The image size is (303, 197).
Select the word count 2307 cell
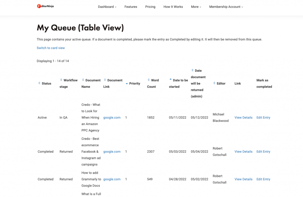pyautogui.click(x=151, y=152)
